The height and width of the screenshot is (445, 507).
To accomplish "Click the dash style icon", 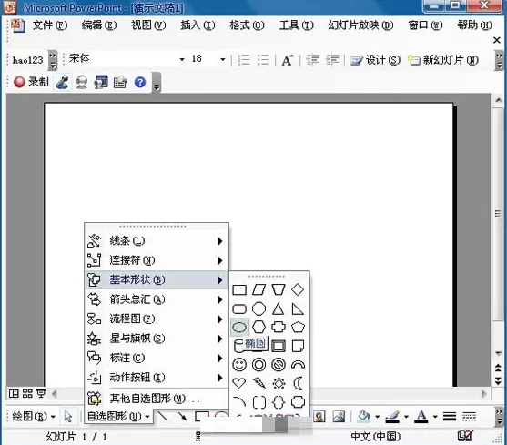I will tap(469, 416).
